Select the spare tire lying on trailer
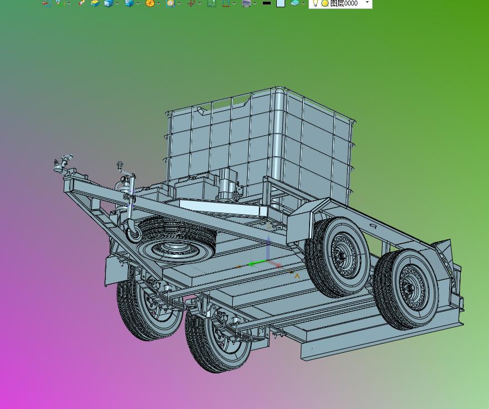Viewport: 489px width, 409px height. click(x=177, y=240)
